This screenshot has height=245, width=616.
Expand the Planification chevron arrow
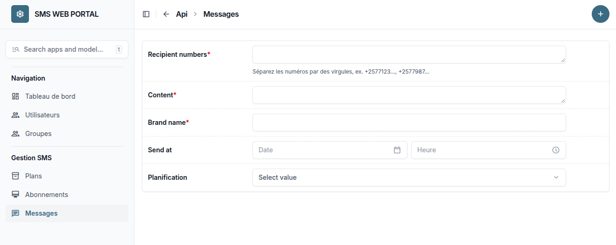click(x=556, y=177)
